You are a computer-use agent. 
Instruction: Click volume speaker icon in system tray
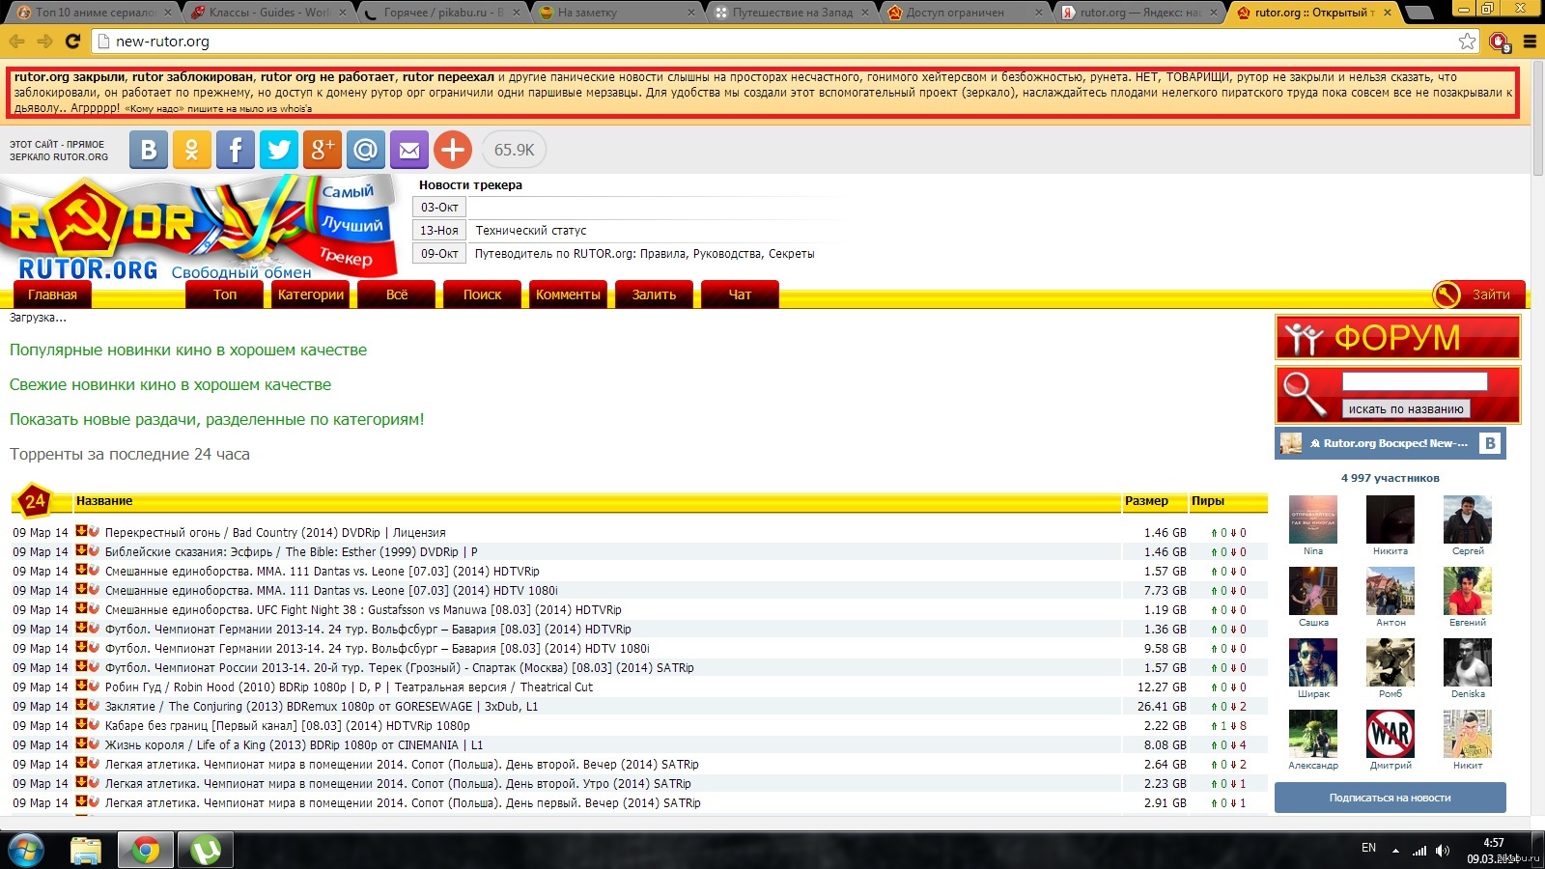tap(1443, 851)
